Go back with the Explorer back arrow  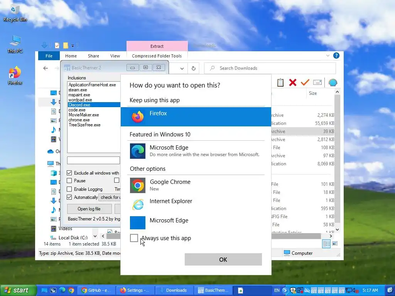(46, 68)
